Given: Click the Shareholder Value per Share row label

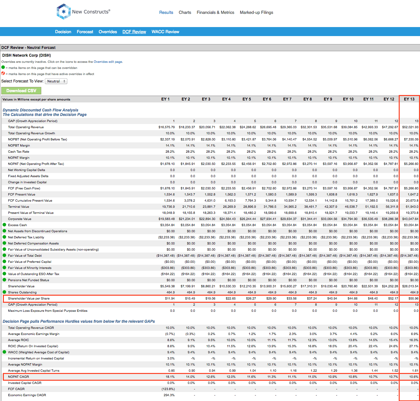Looking at the screenshot, I should (x=29, y=298).
